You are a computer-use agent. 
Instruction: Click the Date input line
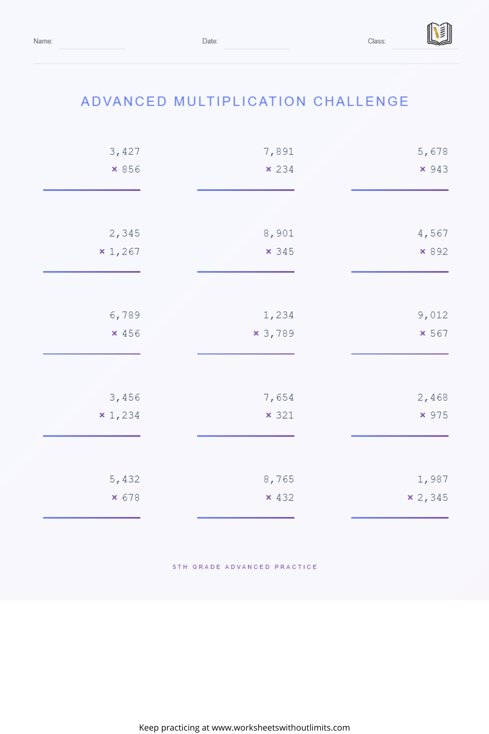(x=257, y=44)
